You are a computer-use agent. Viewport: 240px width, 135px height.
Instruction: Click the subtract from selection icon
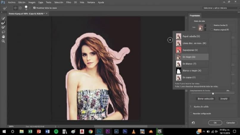20,8
